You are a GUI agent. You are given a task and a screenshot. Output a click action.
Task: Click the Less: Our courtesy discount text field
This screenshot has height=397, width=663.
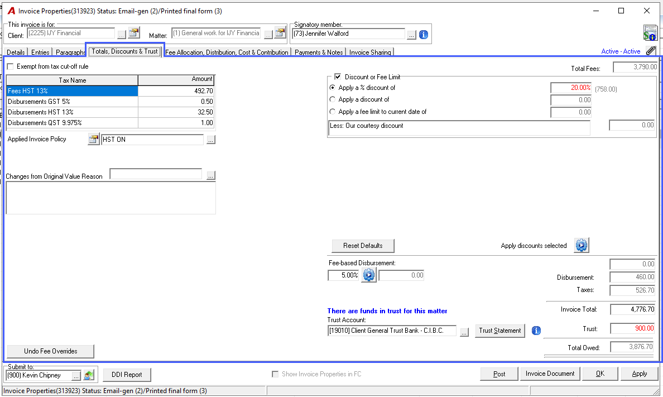click(459, 128)
